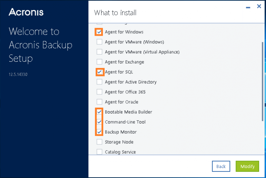Toggle the Command-Line Tool checkbox
The height and width of the screenshot is (178, 266).
[99, 122]
